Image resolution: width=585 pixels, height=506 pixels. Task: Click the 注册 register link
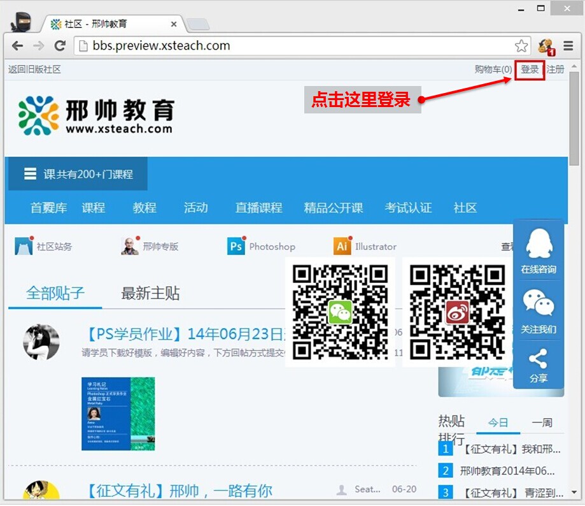555,69
